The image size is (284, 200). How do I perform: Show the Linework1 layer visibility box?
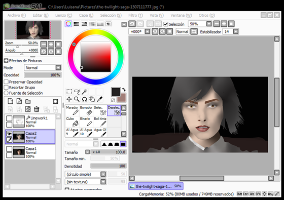(x=9, y=118)
